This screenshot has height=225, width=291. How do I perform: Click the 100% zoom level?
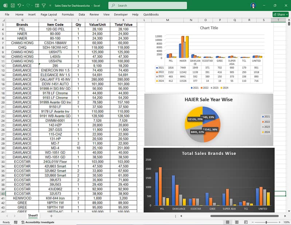click(286, 222)
